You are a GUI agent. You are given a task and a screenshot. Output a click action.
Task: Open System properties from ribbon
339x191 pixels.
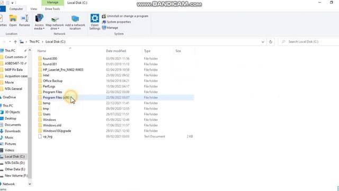pyautogui.click(x=117, y=22)
